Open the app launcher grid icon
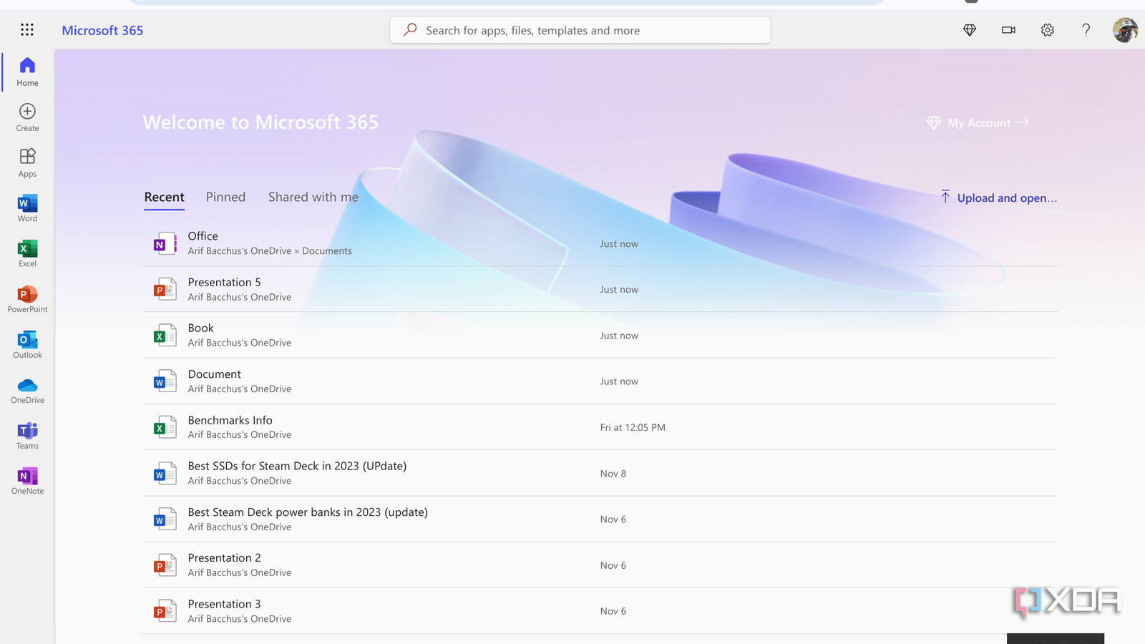Viewport: 1145px width, 644px height. pos(27,29)
